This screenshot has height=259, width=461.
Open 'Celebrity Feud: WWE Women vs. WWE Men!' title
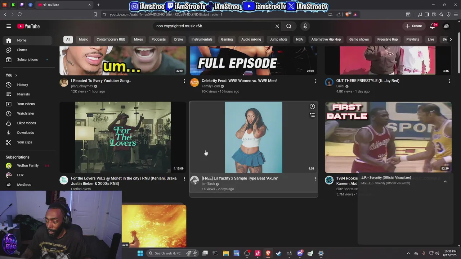239,81
